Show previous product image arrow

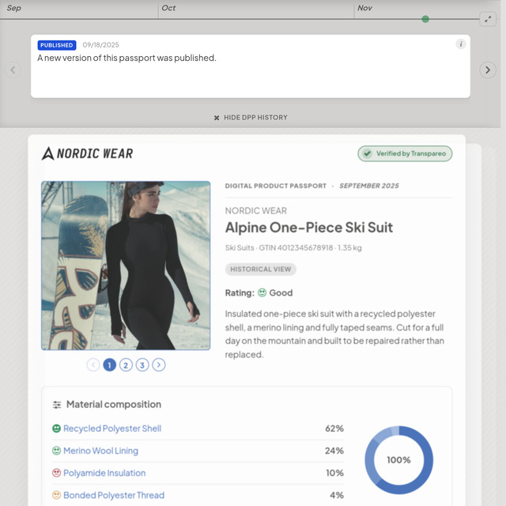pyautogui.click(x=93, y=365)
